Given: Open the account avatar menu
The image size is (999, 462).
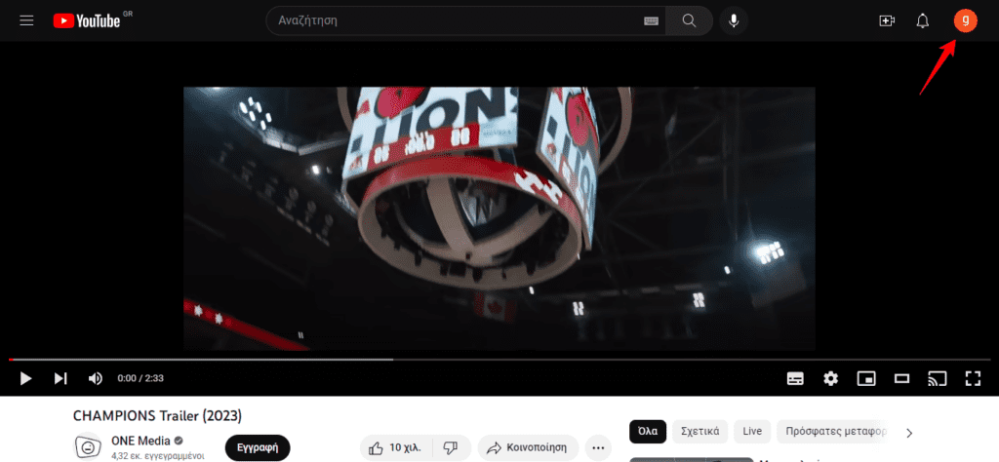Looking at the screenshot, I should coord(965,20).
